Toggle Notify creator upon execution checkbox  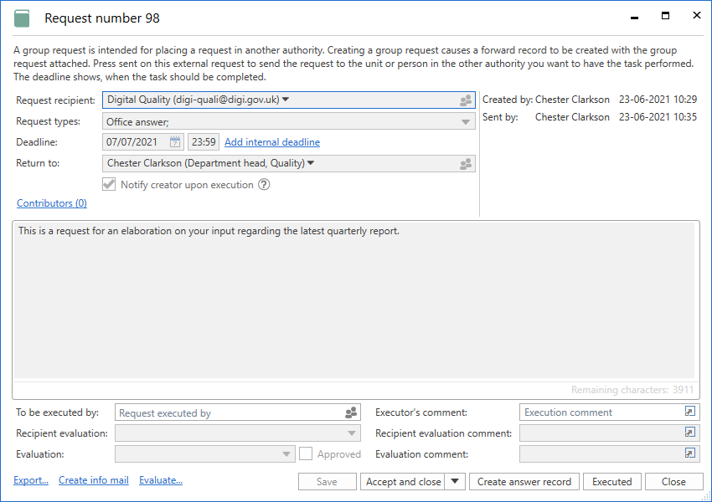click(x=109, y=185)
